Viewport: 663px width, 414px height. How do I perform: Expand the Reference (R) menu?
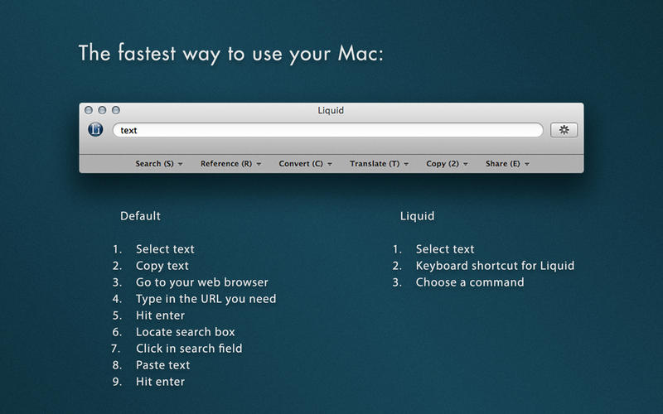(231, 163)
